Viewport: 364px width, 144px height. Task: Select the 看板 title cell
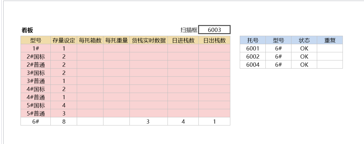[x=27, y=30]
